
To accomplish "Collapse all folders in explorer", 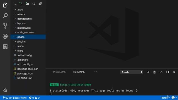I will coord(40,4).
